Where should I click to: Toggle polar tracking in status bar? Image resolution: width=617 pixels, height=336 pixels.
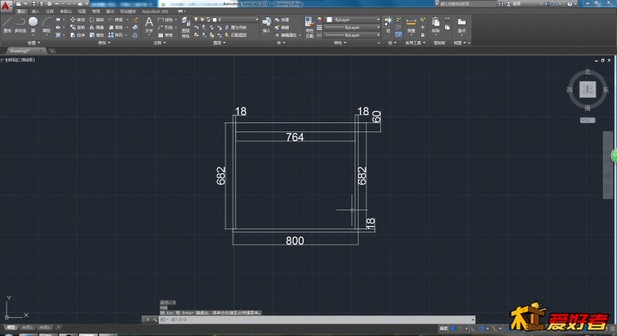pyautogui.click(x=481, y=328)
